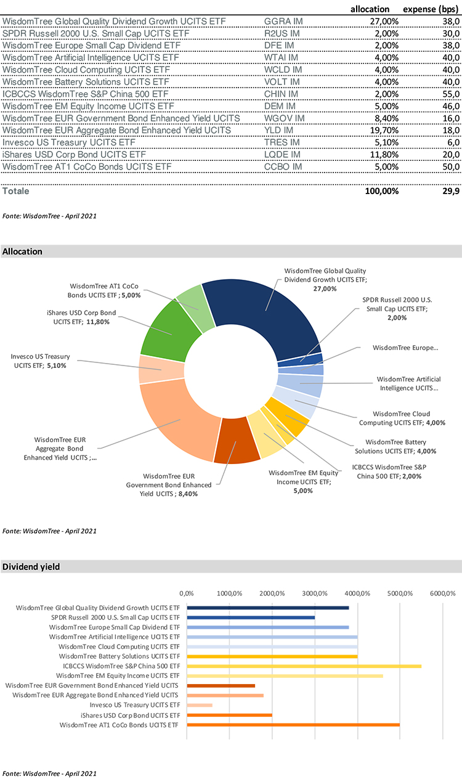
Task: Select the 'Totale' row label
Action: (16, 191)
